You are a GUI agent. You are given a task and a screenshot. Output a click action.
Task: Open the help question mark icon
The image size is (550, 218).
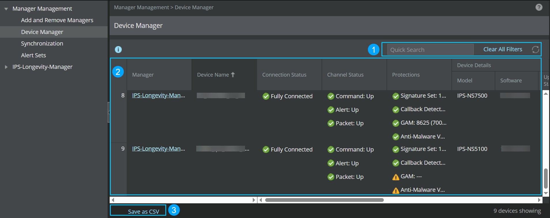click(x=539, y=7)
